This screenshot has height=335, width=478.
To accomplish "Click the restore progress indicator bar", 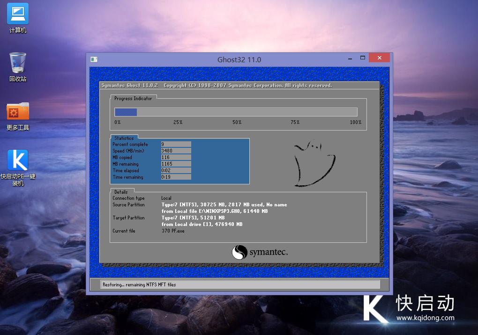I will tap(236, 112).
